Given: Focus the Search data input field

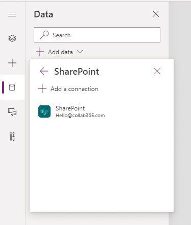Looking at the screenshot, I should pos(97,35).
